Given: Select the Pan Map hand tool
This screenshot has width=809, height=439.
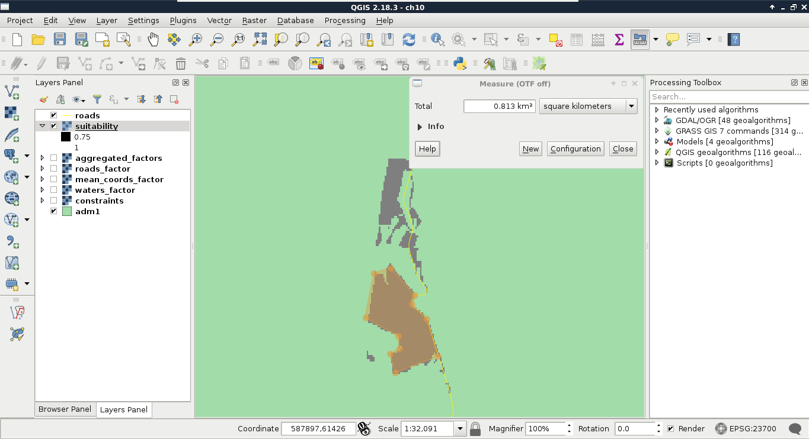Looking at the screenshot, I should point(153,40).
